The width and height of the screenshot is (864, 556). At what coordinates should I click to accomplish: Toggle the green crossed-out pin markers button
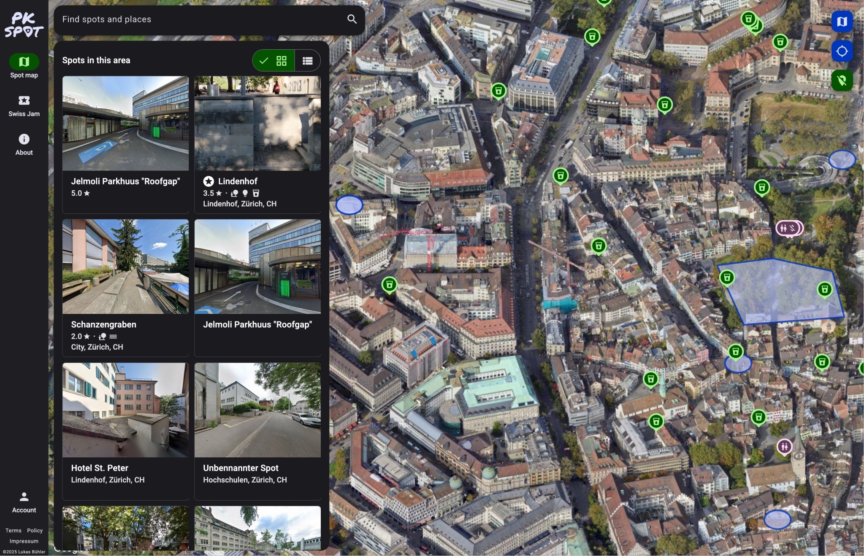click(x=842, y=81)
